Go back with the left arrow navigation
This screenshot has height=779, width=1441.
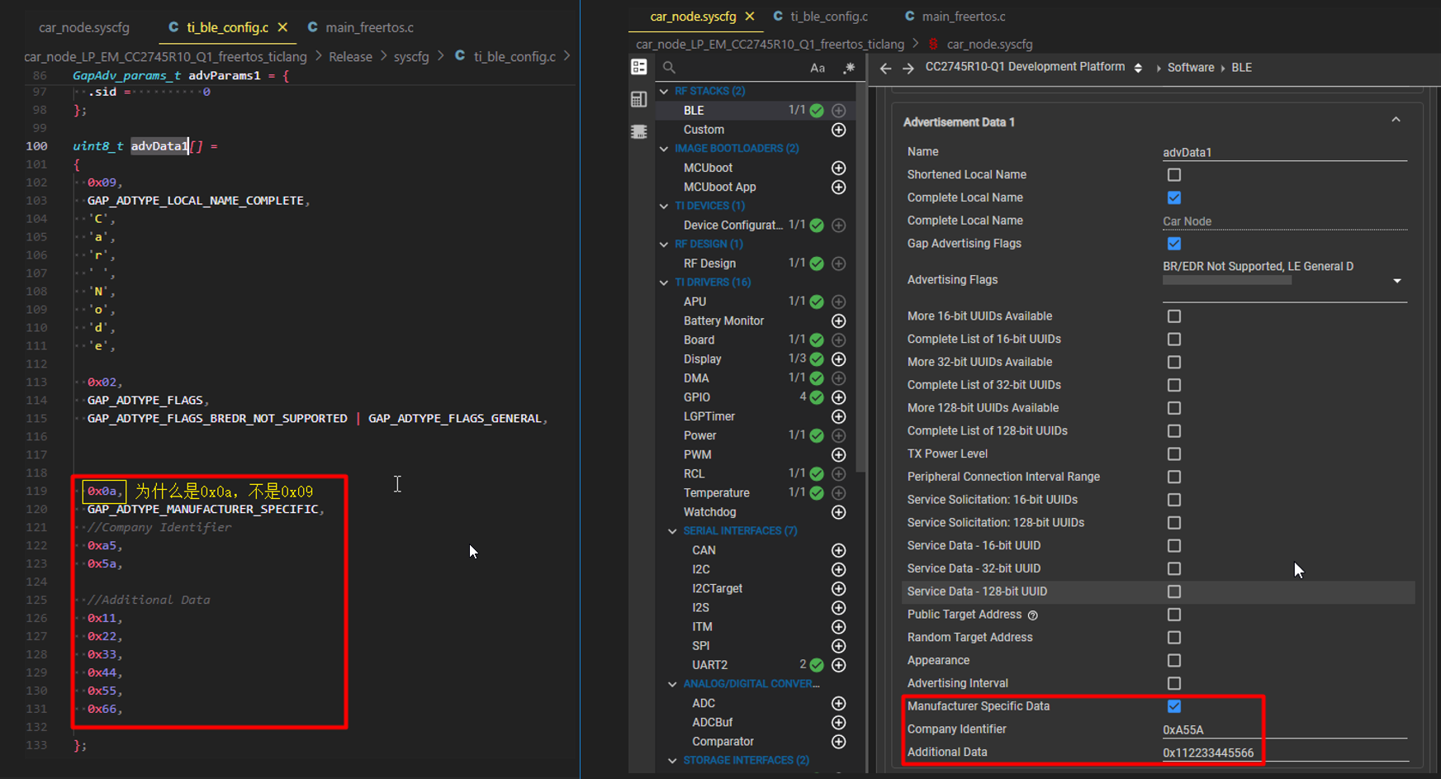[x=885, y=68]
